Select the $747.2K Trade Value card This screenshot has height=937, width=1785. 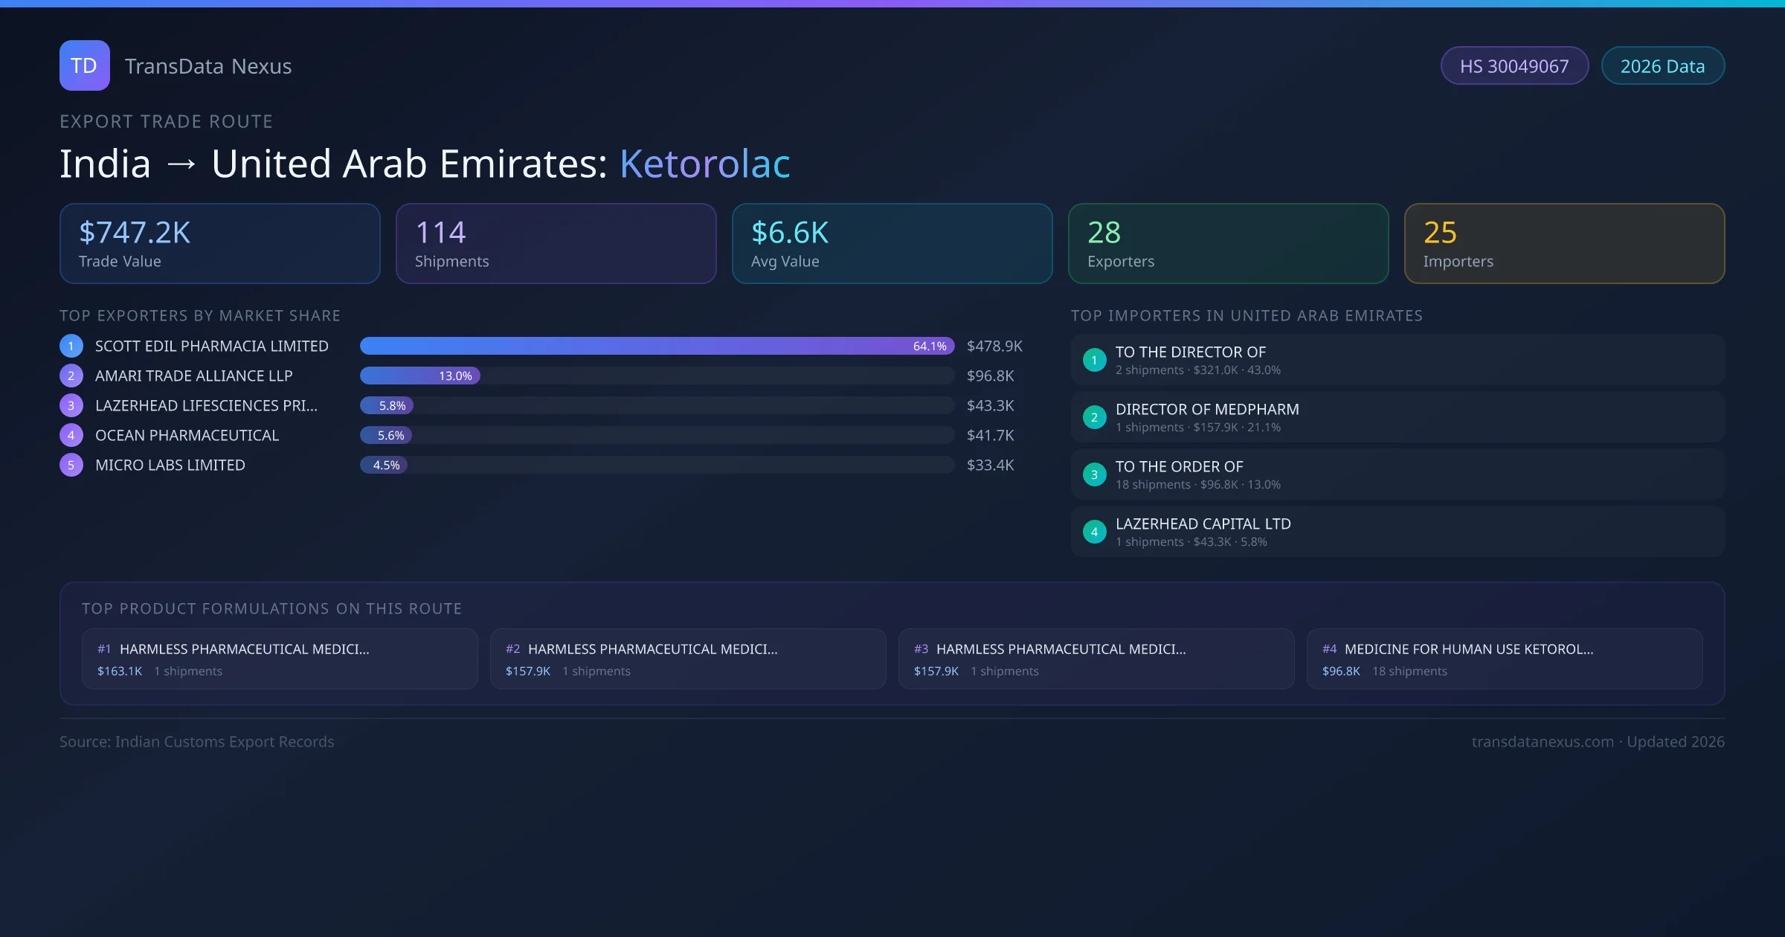[219, 244]
